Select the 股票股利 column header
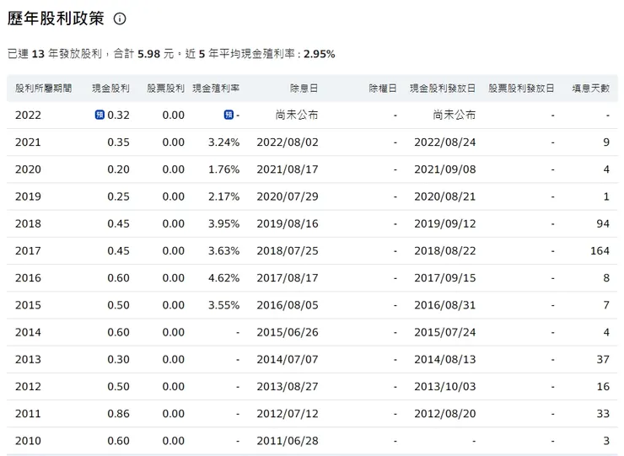Screen dimensions: 624x456 tap(165, 88)
